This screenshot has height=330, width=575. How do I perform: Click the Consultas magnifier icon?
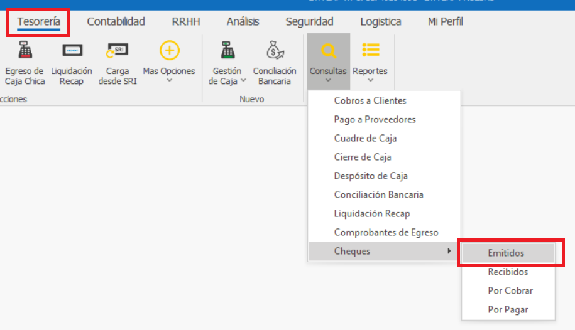click(327, 50)
